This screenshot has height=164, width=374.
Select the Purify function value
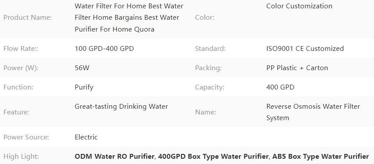(x=84, y=87)
